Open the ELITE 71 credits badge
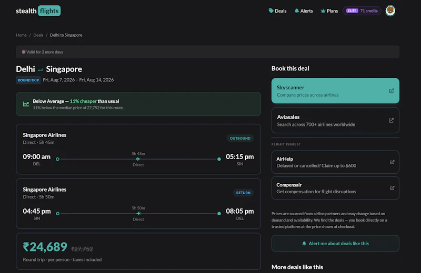Screen dimensions: 421x273 coord(362,11)
